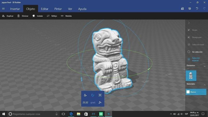
Task: Redo the last action
Action: [x=204, y=9]
